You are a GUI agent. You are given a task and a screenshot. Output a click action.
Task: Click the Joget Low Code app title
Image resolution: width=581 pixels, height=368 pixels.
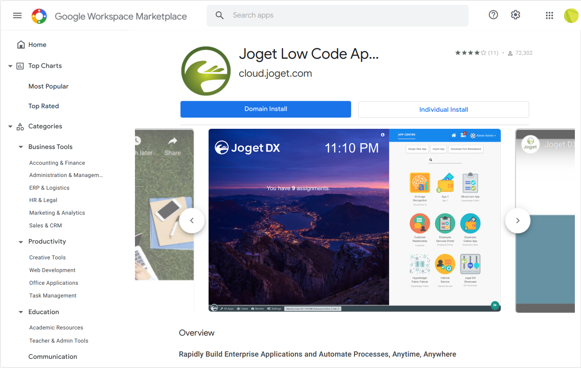point(309,54)
